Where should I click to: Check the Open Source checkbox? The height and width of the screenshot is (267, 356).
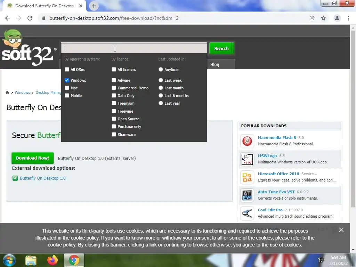tap(114, 119)
